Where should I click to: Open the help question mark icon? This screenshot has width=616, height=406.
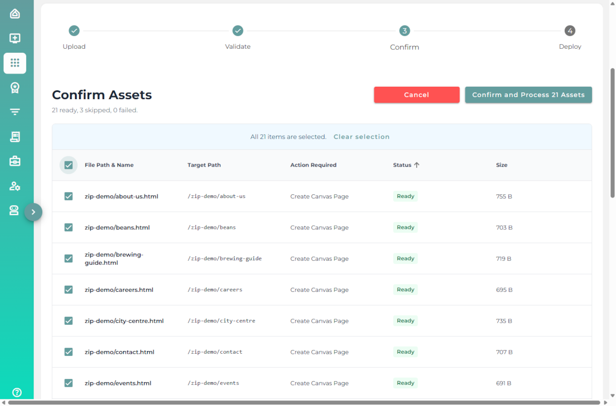point(17,392)
